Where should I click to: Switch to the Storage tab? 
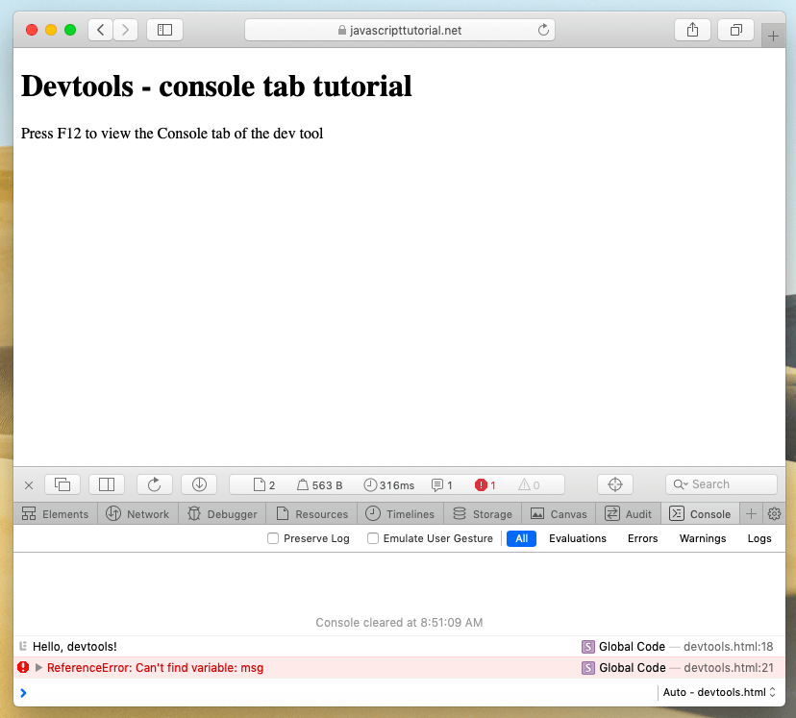(483, 514)
